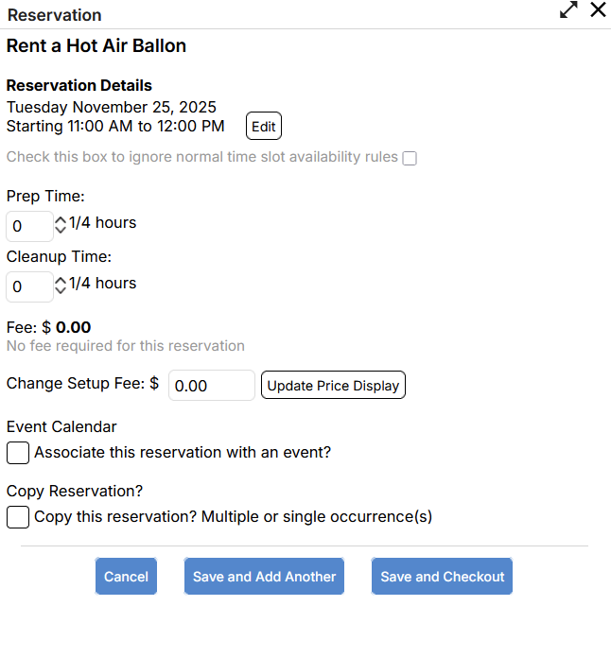Increase Cleanup Time with the up arrow
Screen dimensions: 611x658
click(x=61, y=280)
